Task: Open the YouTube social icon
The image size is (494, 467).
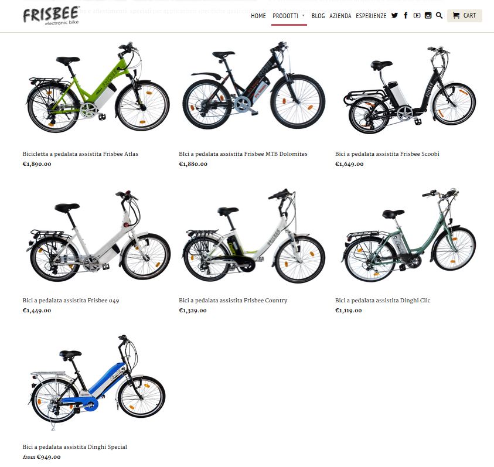Action: click(x=417, y=15)
